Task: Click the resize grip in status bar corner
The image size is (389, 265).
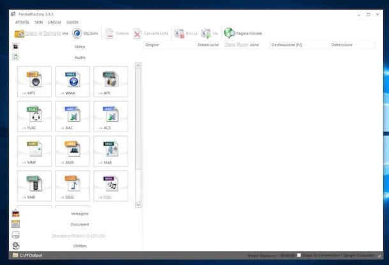Action: [x=379, y=255]
